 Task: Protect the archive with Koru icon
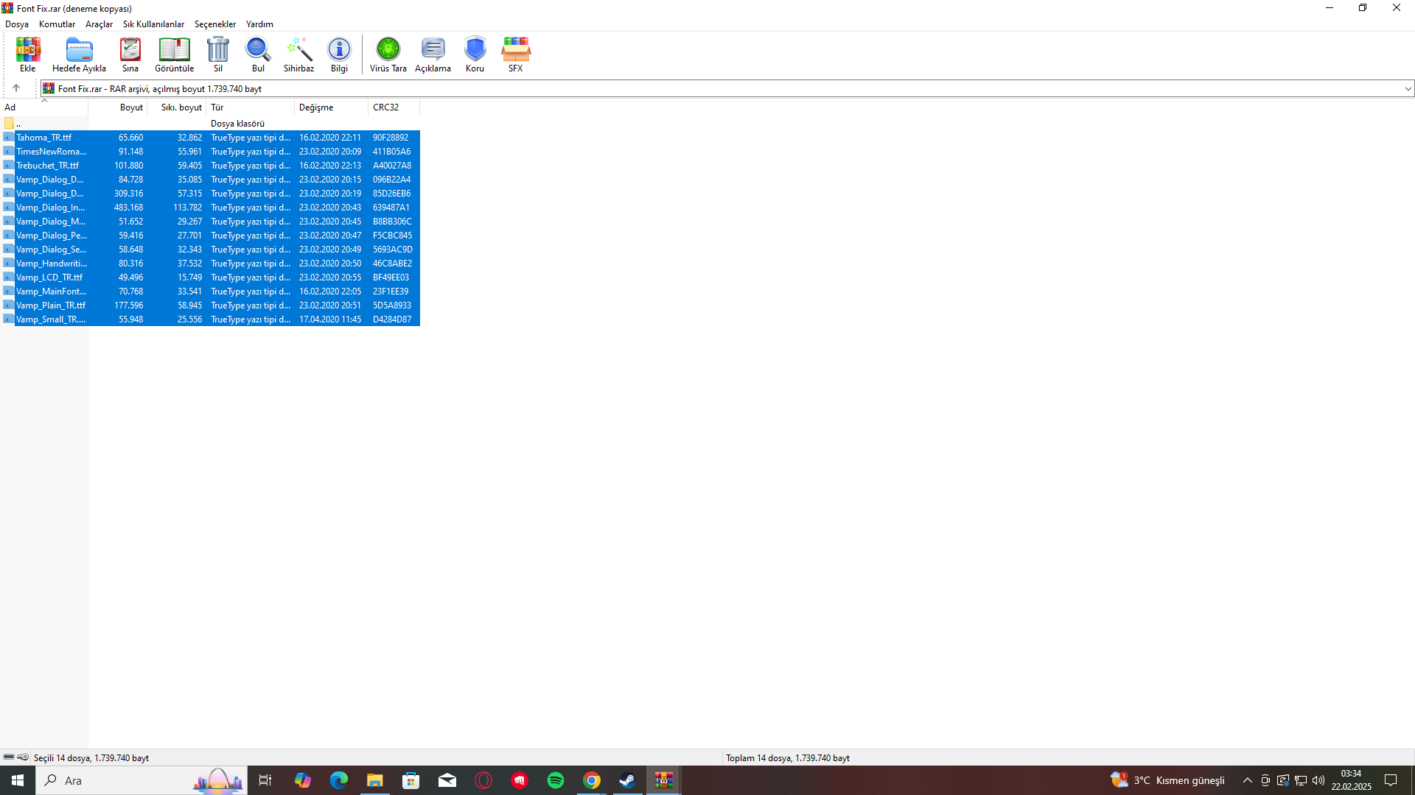pyautogui.click(x=475, y=54)
